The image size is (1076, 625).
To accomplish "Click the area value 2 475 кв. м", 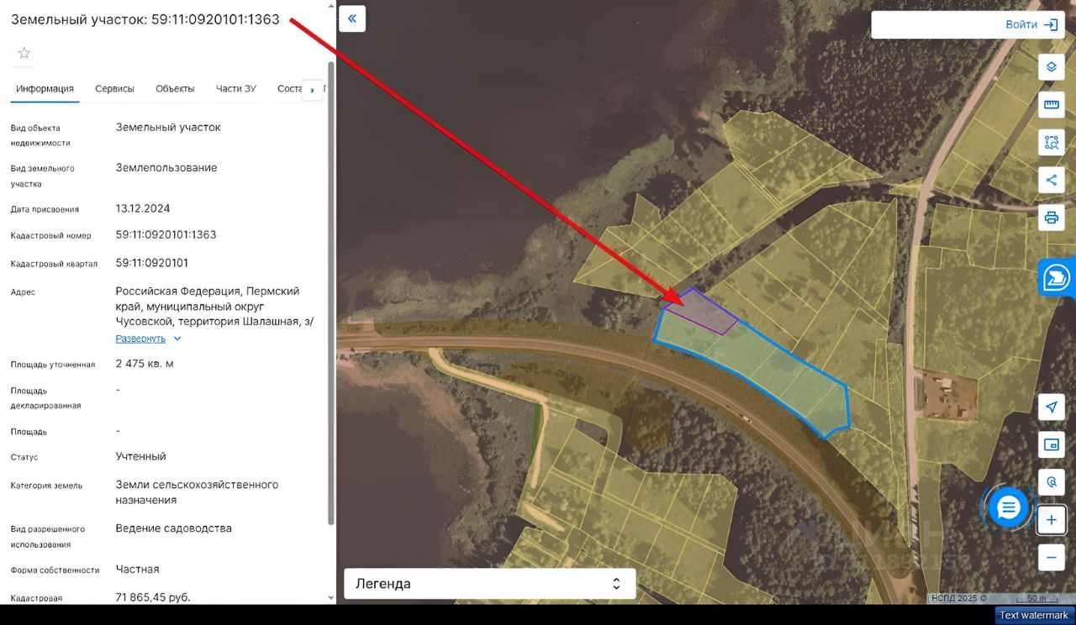I will point(145,364).
